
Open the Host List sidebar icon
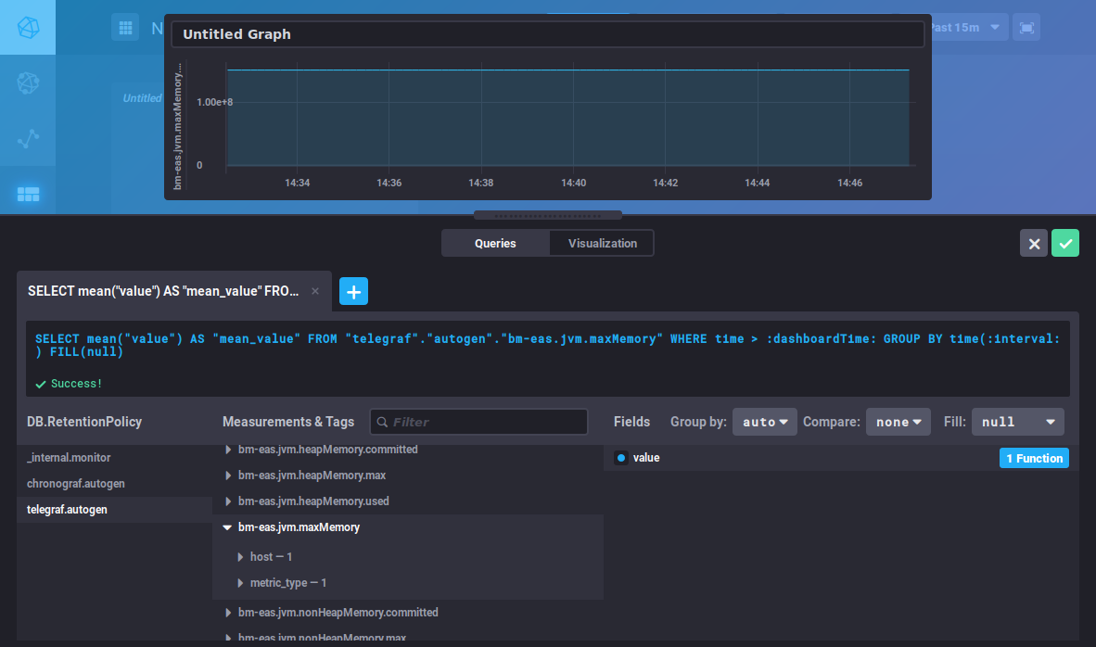pyautogui.click(x=28, y=83)
